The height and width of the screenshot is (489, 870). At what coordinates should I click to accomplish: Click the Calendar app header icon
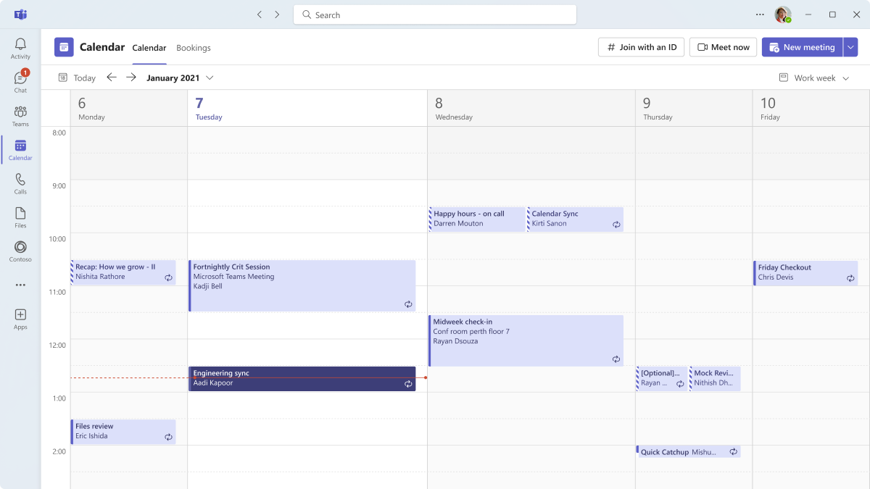(x=64, y=47)
